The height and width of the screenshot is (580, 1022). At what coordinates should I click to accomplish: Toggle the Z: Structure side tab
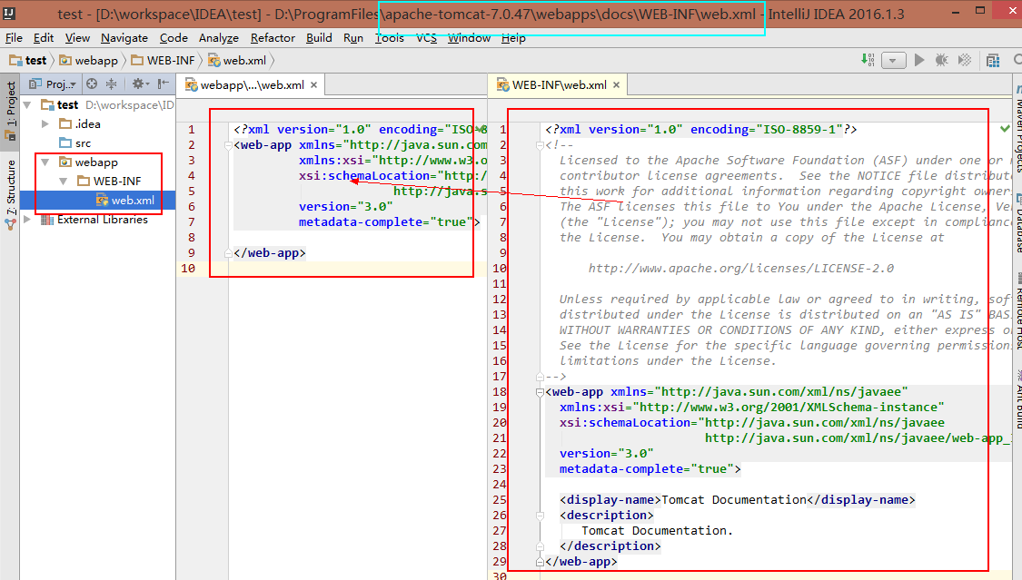pyautogui.click(x=10, y=194)
